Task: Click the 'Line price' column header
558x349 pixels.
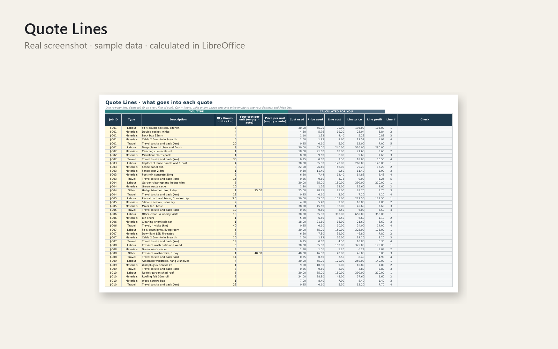Action: click(355, 120)
